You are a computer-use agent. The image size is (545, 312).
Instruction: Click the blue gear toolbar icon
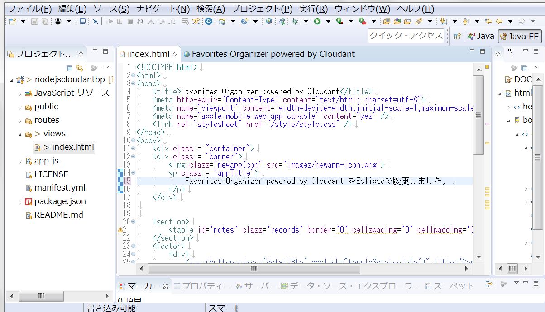click(x=209, y=21)
